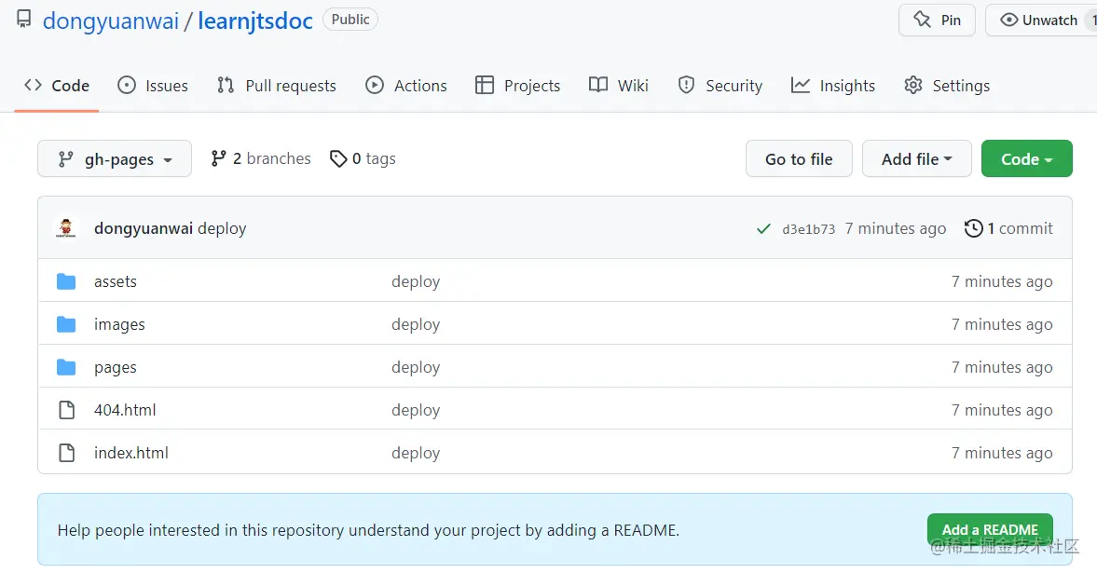Expand the green Code dropdown
The height and width of the screenshot is (573, 1097).
click(x=1026, y=158)
